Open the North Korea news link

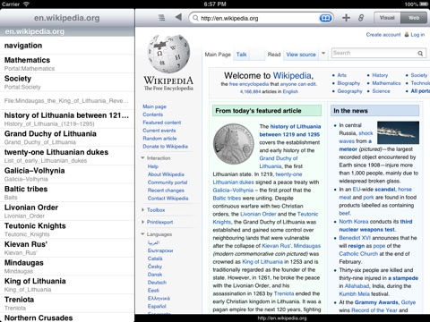(354, 222)
